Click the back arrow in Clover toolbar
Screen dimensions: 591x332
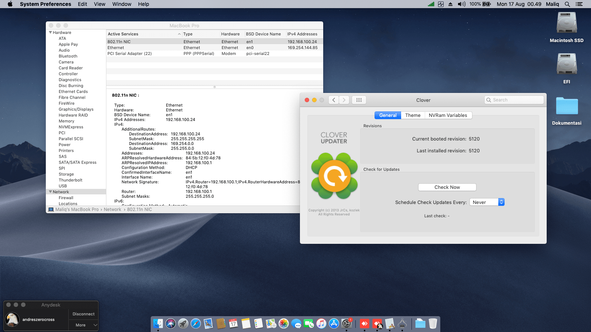click(334, 100)
